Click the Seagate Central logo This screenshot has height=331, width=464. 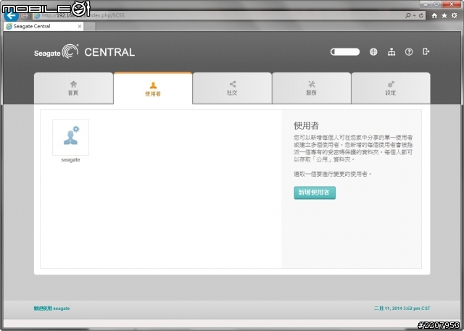84,51
